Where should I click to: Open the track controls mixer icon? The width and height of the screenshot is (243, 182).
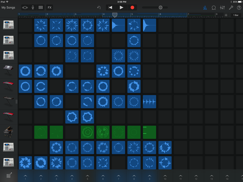pyautogui.click(x=222, y=8)
